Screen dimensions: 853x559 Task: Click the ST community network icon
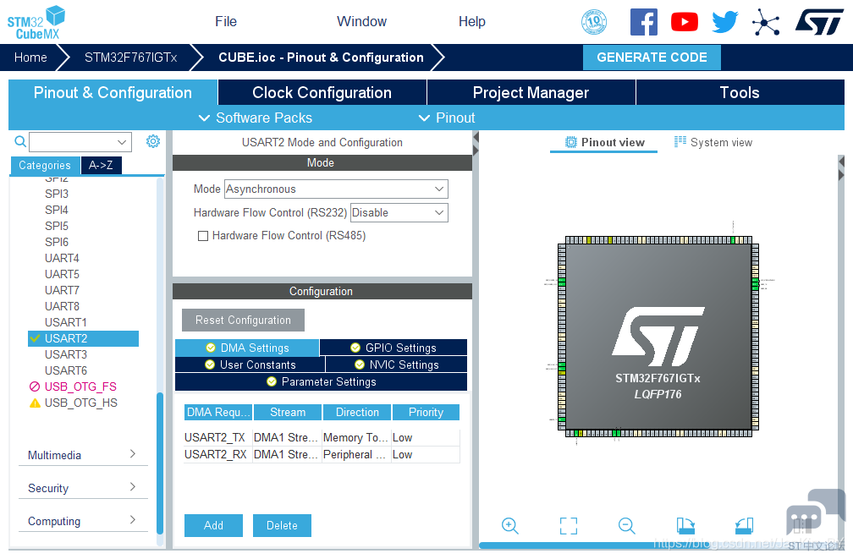[x=766, y=22]
